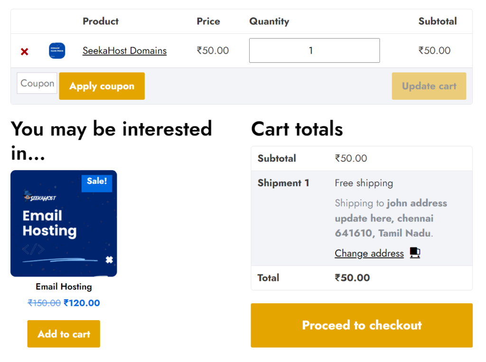Add Email Hosting to cart

[64, 334]
